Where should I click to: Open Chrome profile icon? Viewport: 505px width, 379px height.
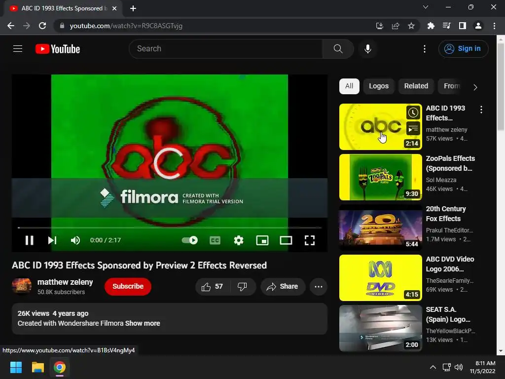click(478, 26)
